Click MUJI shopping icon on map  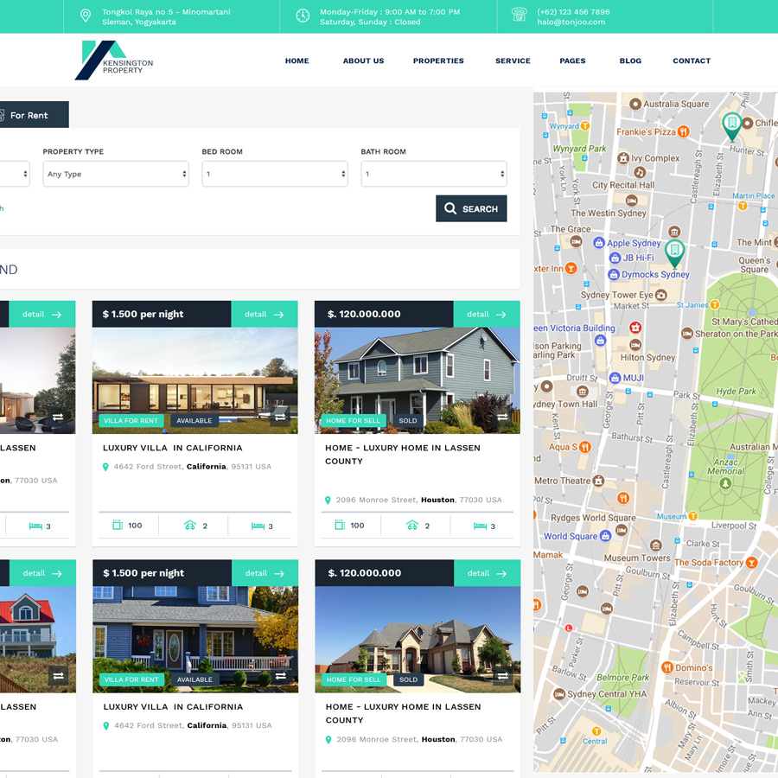click(615, 378)
